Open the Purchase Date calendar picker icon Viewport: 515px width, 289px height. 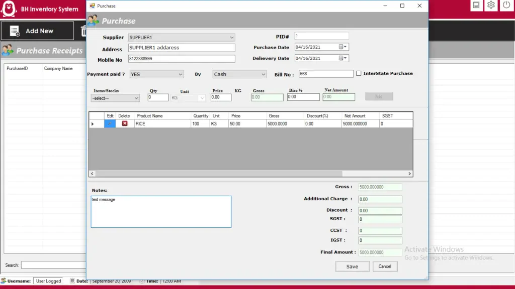tap(342, 47)
